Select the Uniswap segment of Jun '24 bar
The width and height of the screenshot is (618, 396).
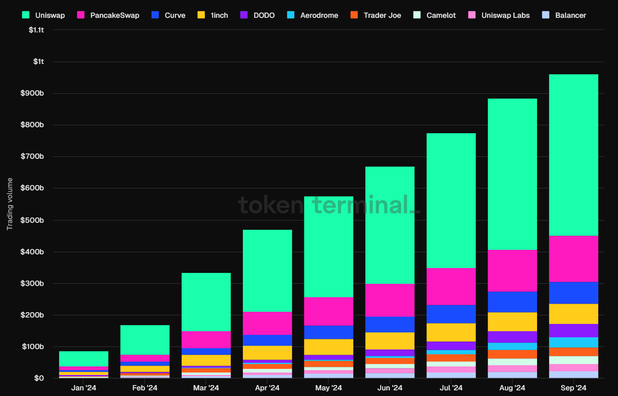coord(390,226)
